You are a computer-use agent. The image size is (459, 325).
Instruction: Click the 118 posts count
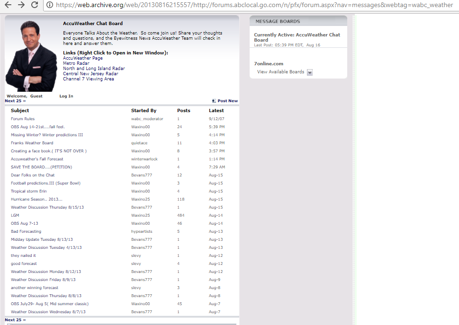tap(180, 199)
